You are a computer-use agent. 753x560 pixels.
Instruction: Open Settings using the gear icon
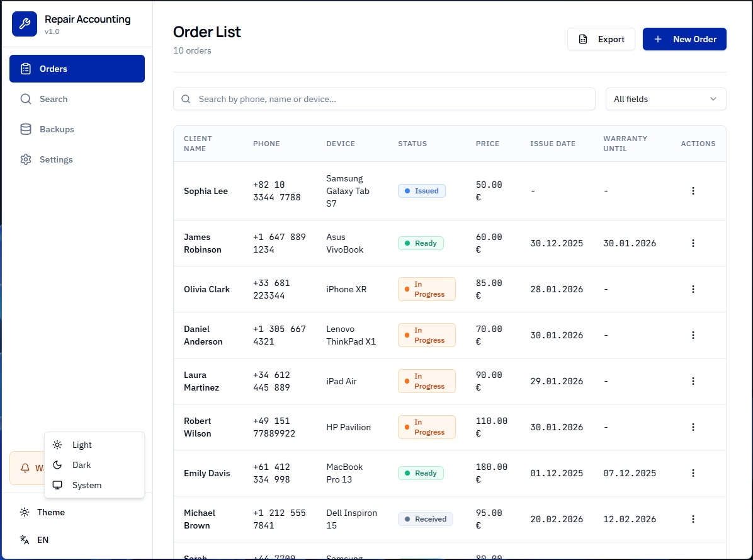[25, 159]
